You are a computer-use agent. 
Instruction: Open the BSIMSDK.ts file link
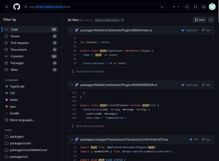(x=119, y=85)
